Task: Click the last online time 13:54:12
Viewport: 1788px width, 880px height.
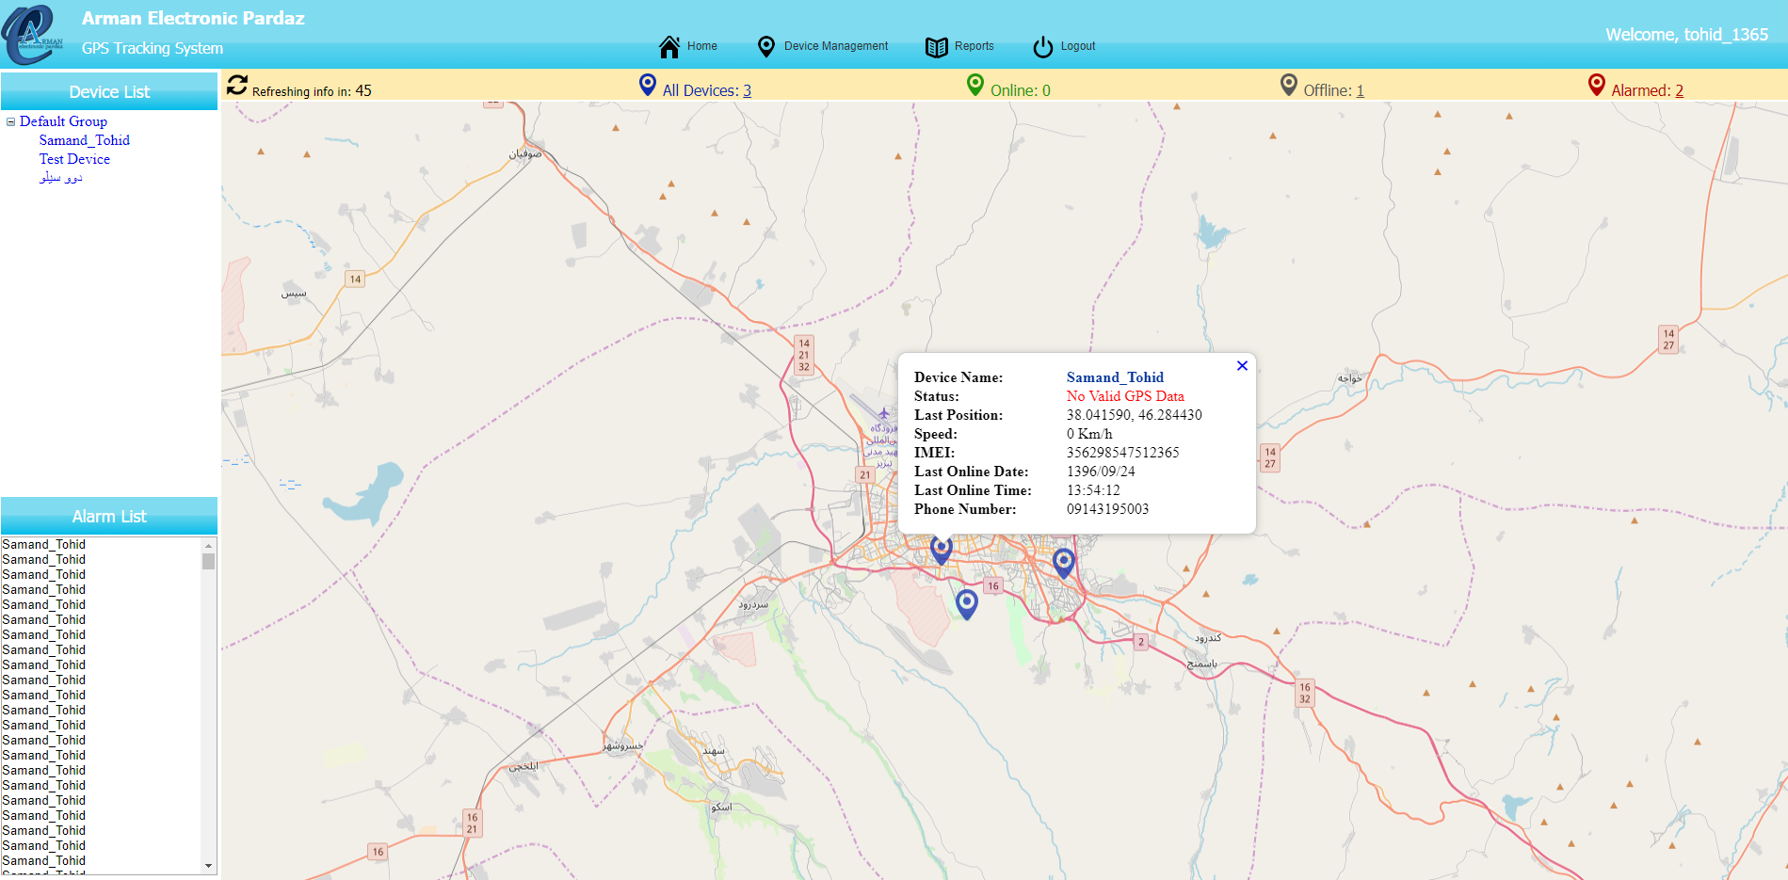Action: (1093, 490)
